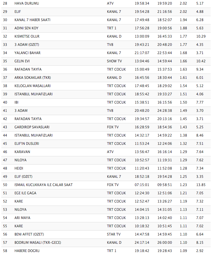Click the KARAVAN program name
Viewport: 212px width, 255px height.
[22, 152]
